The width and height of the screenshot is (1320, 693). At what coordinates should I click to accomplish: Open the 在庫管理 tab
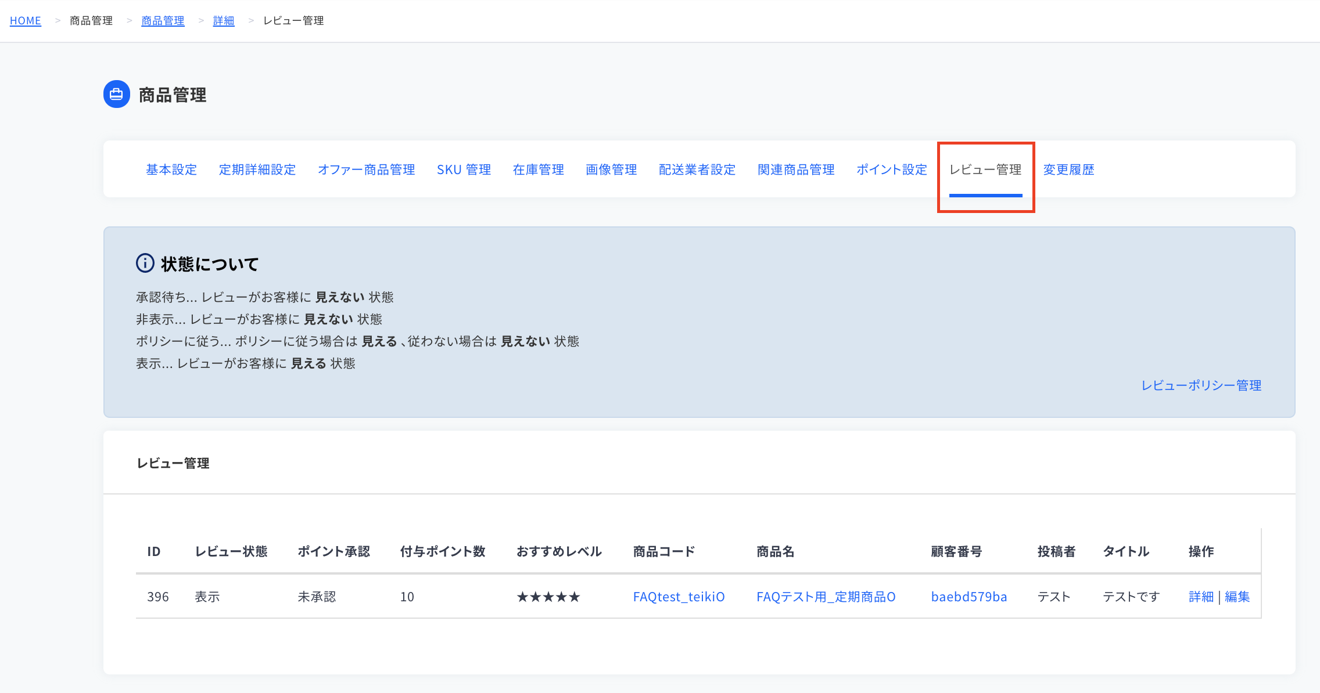(539, 169)
